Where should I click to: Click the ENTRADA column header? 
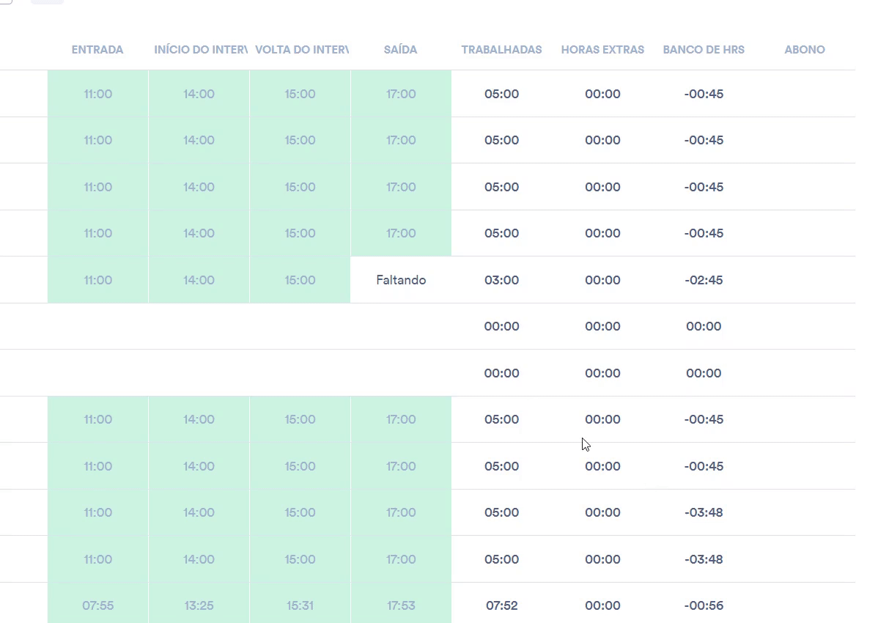coord(97,50)
